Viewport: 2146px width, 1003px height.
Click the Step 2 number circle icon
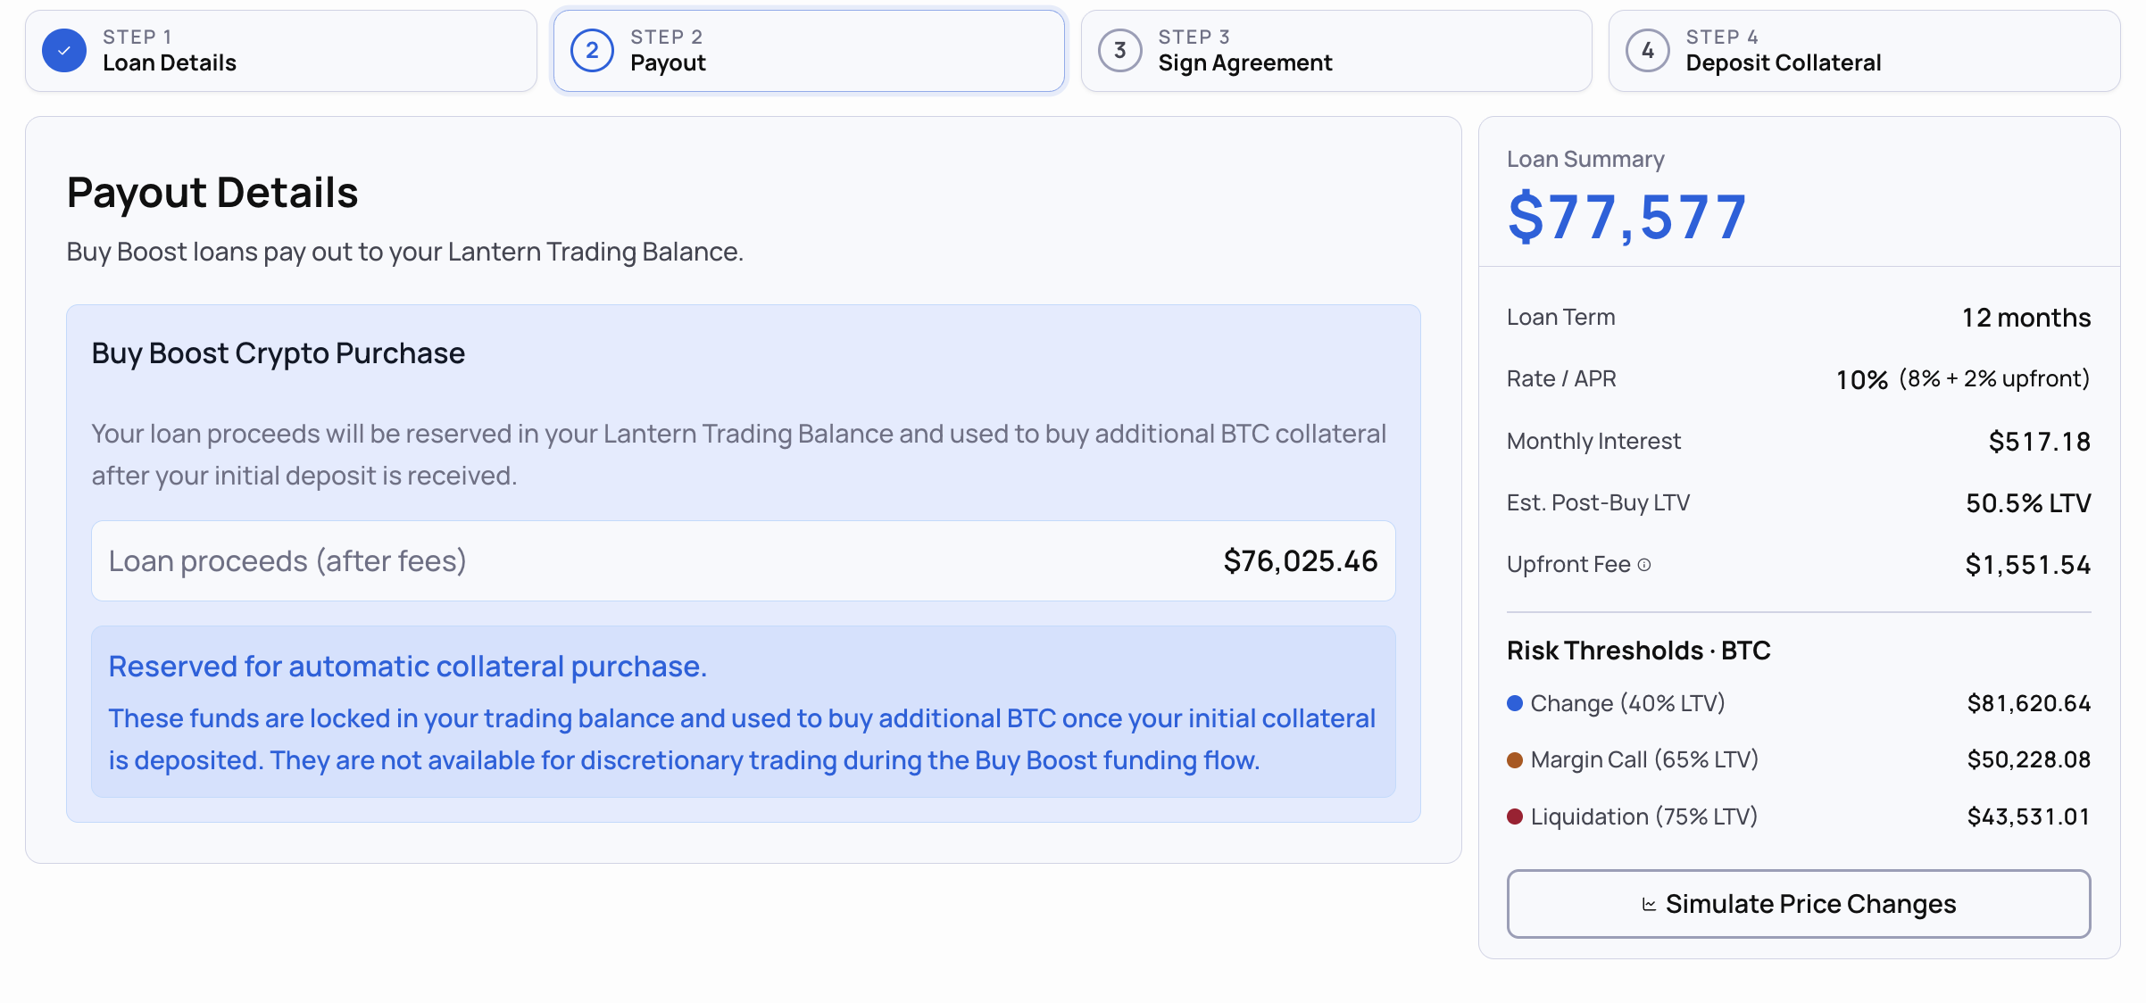(592, 51)
